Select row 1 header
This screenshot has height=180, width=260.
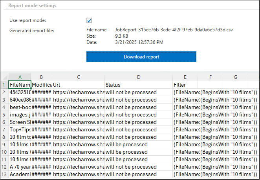click(x=4, y=85)
